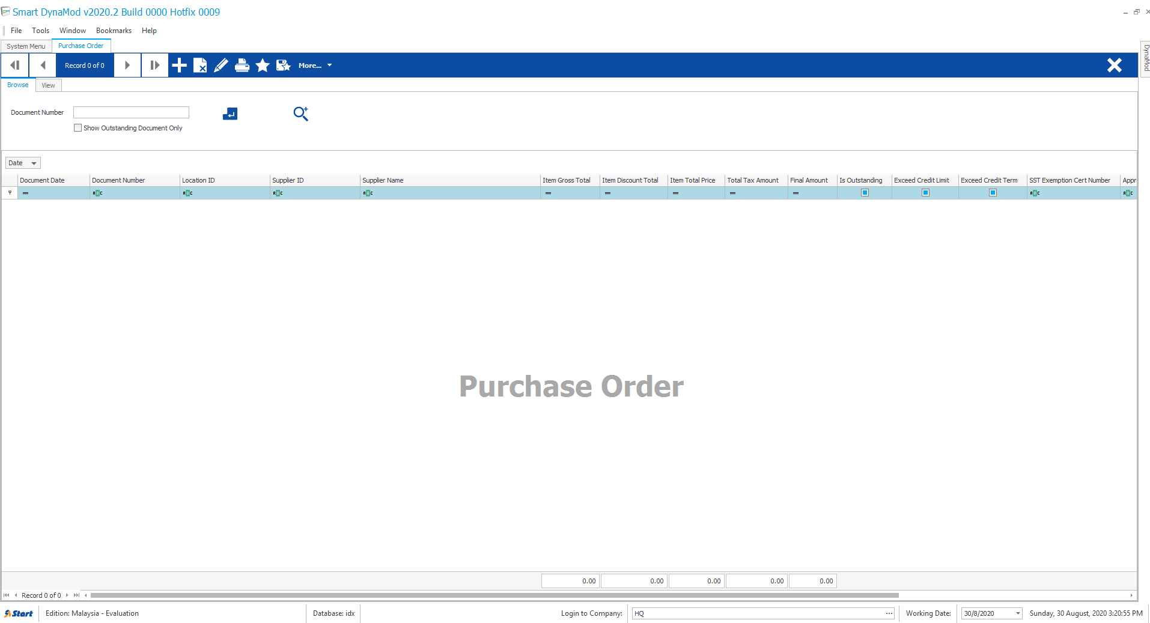Click the filter row pin icon

(x=10, y=193)
